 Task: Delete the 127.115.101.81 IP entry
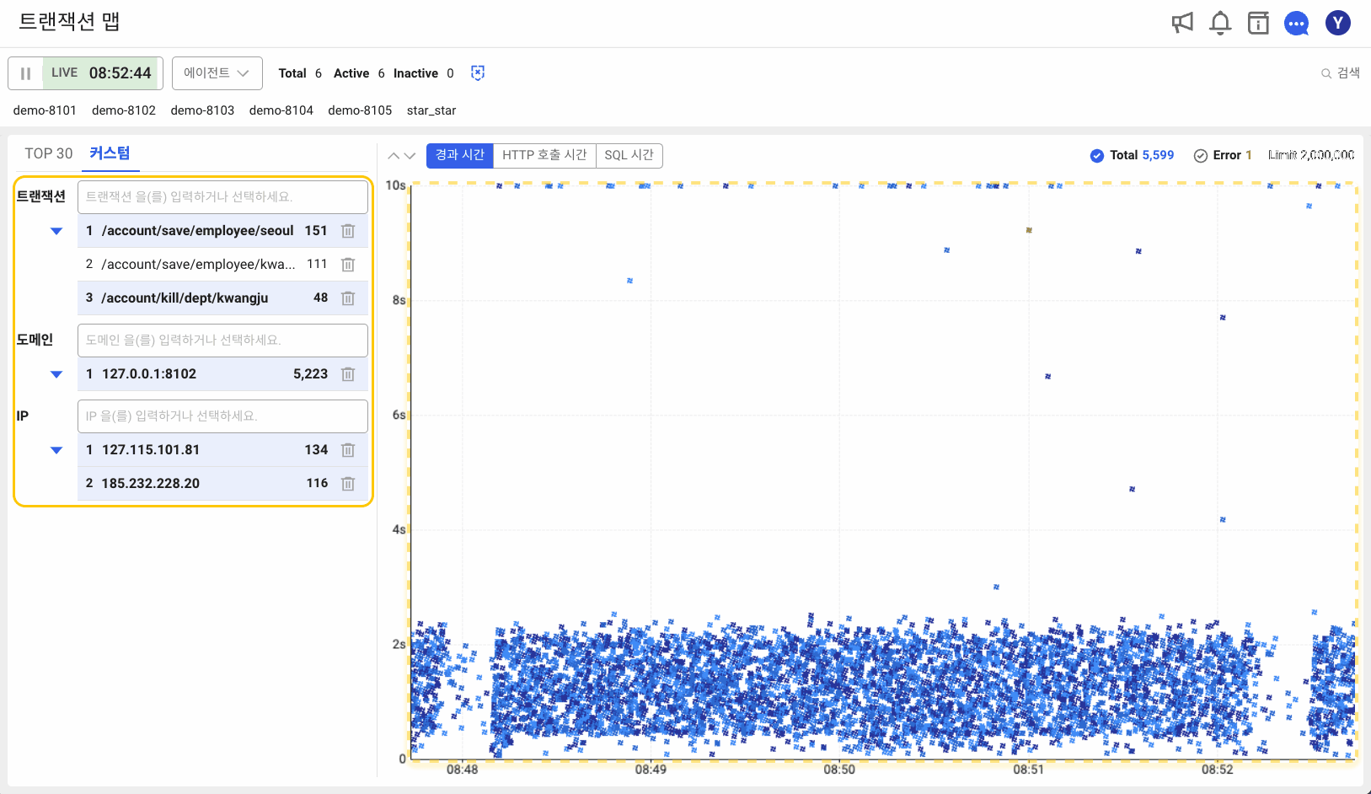(x=348, y=450)
